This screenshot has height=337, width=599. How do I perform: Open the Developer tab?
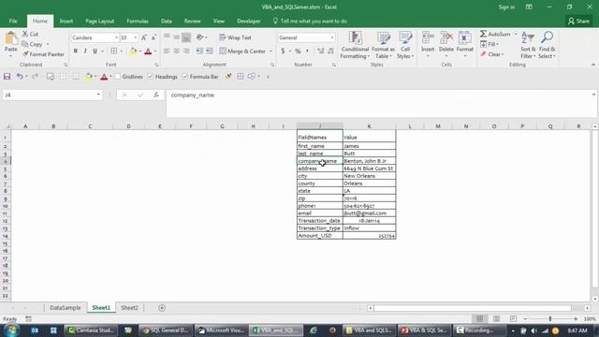(x=248, y=21)
